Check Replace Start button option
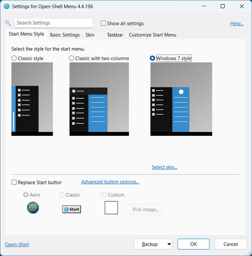Image resolution: width=252 pixels, height=256 pixels. [x=14, y=182]
